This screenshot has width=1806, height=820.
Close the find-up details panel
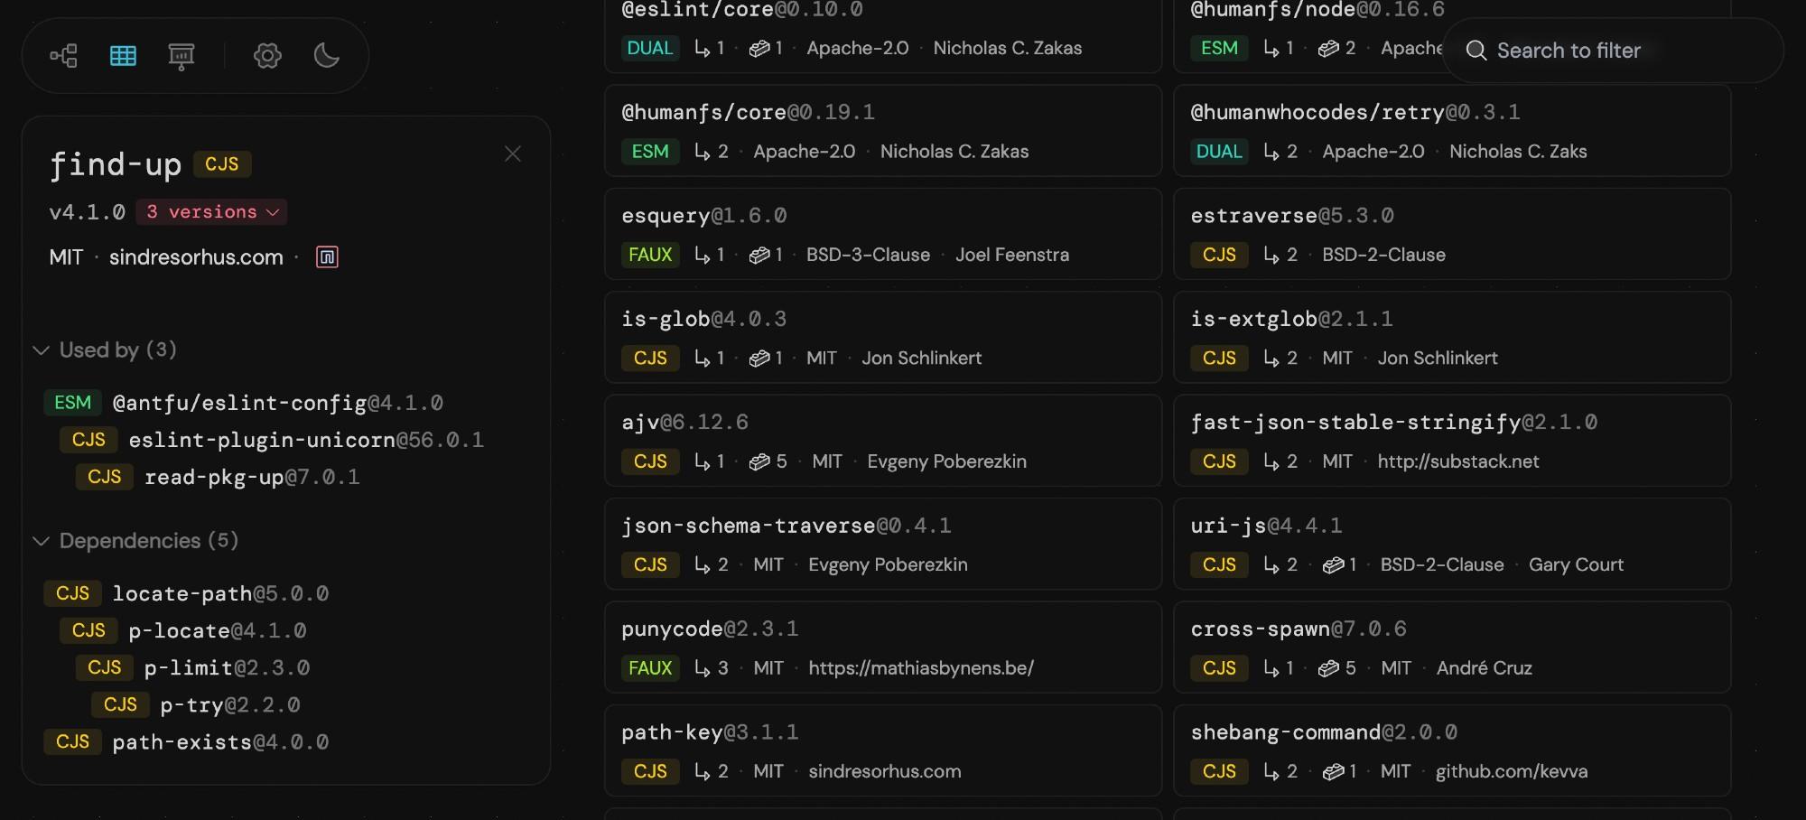(513, 154)
